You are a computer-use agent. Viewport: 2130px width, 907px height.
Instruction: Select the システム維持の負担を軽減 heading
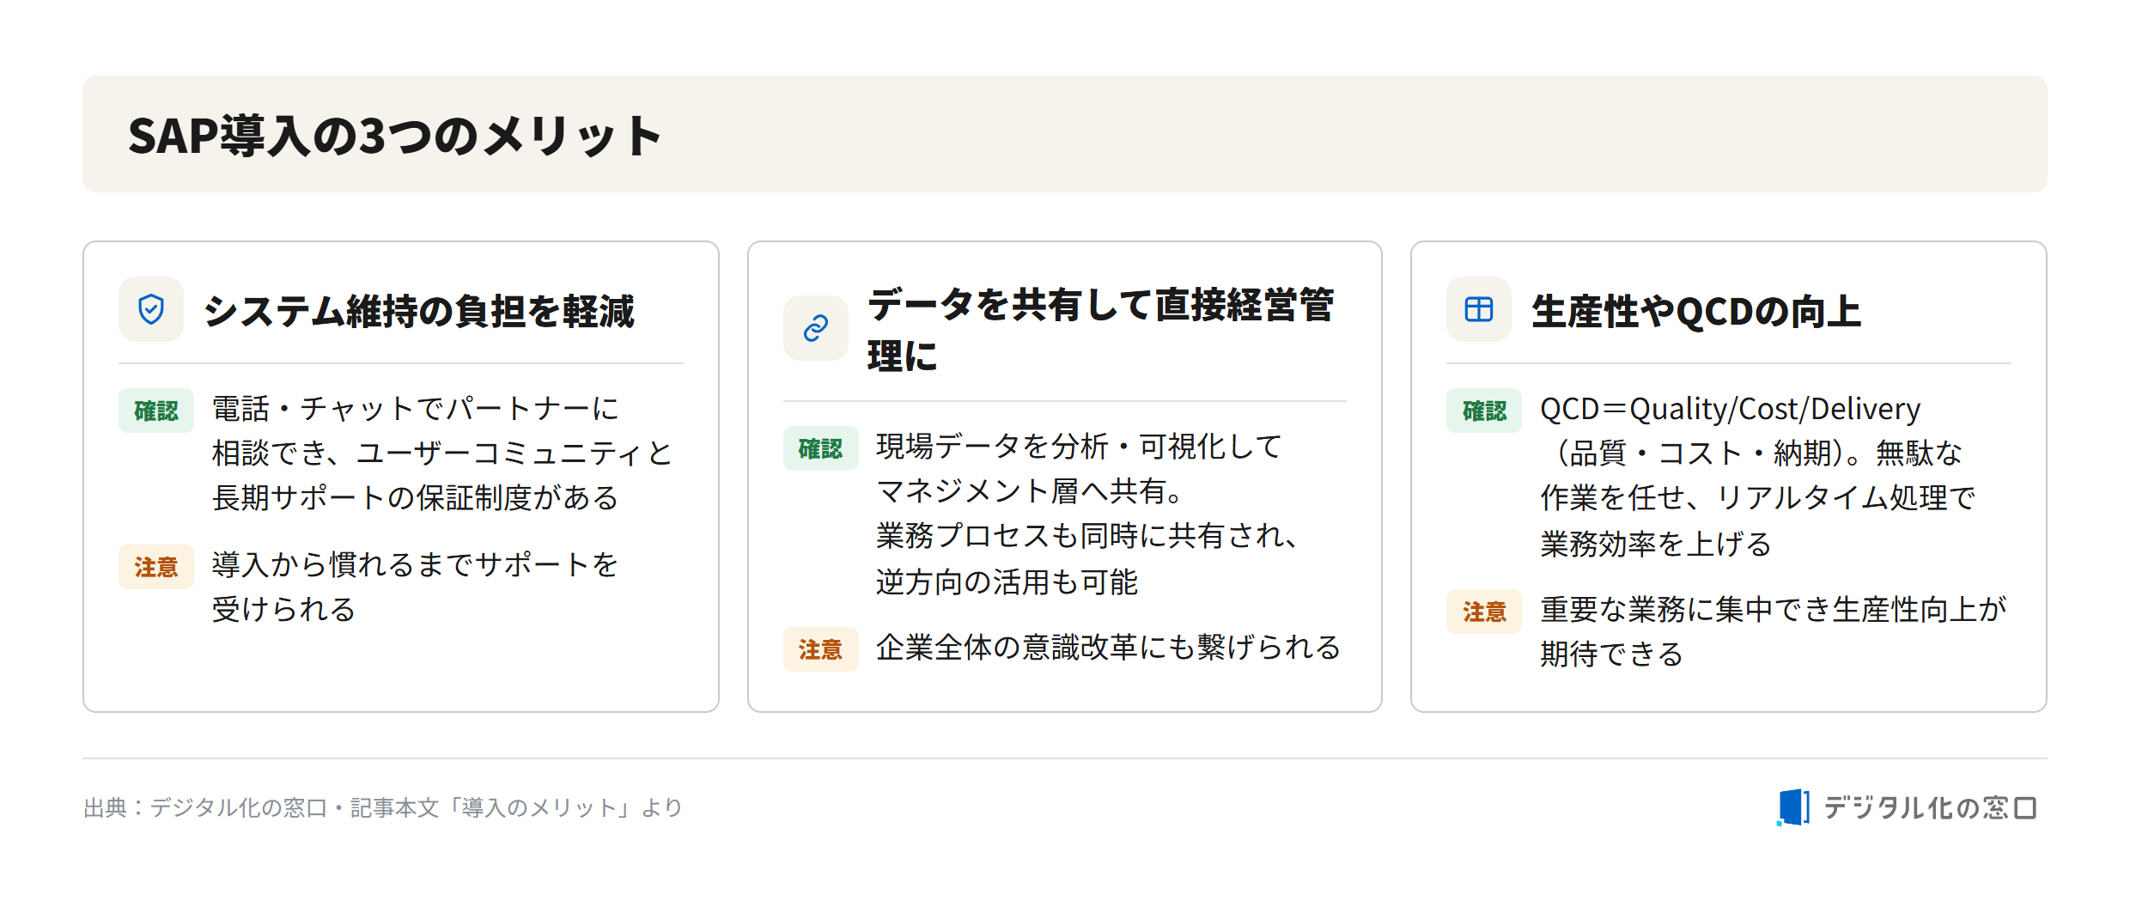pos(419,311)
